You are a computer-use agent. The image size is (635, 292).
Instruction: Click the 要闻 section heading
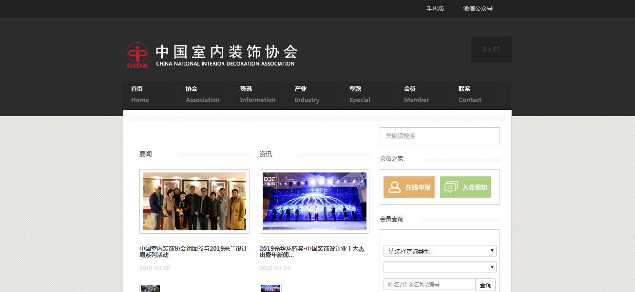point(146,155)
